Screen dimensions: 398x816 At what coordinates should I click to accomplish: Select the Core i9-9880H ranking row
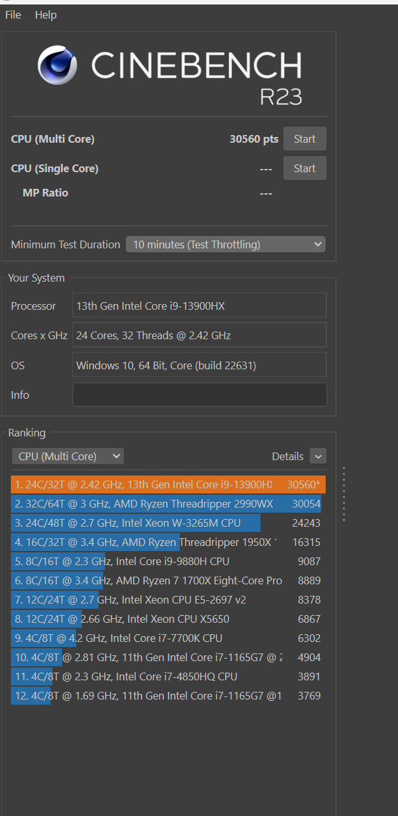click(x=166, y=561)
